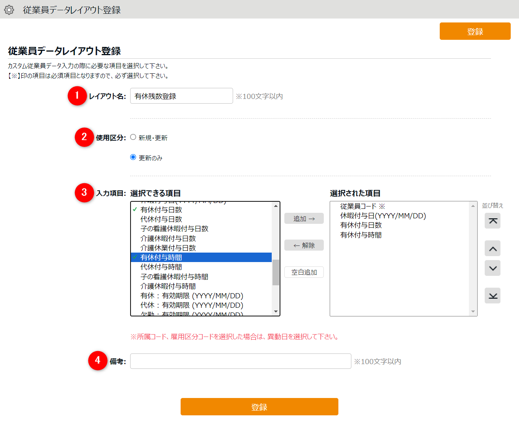Viewport: 519px width, 424px height.
Task: Click the available items list scrollbar thumb
Action: 276,272
